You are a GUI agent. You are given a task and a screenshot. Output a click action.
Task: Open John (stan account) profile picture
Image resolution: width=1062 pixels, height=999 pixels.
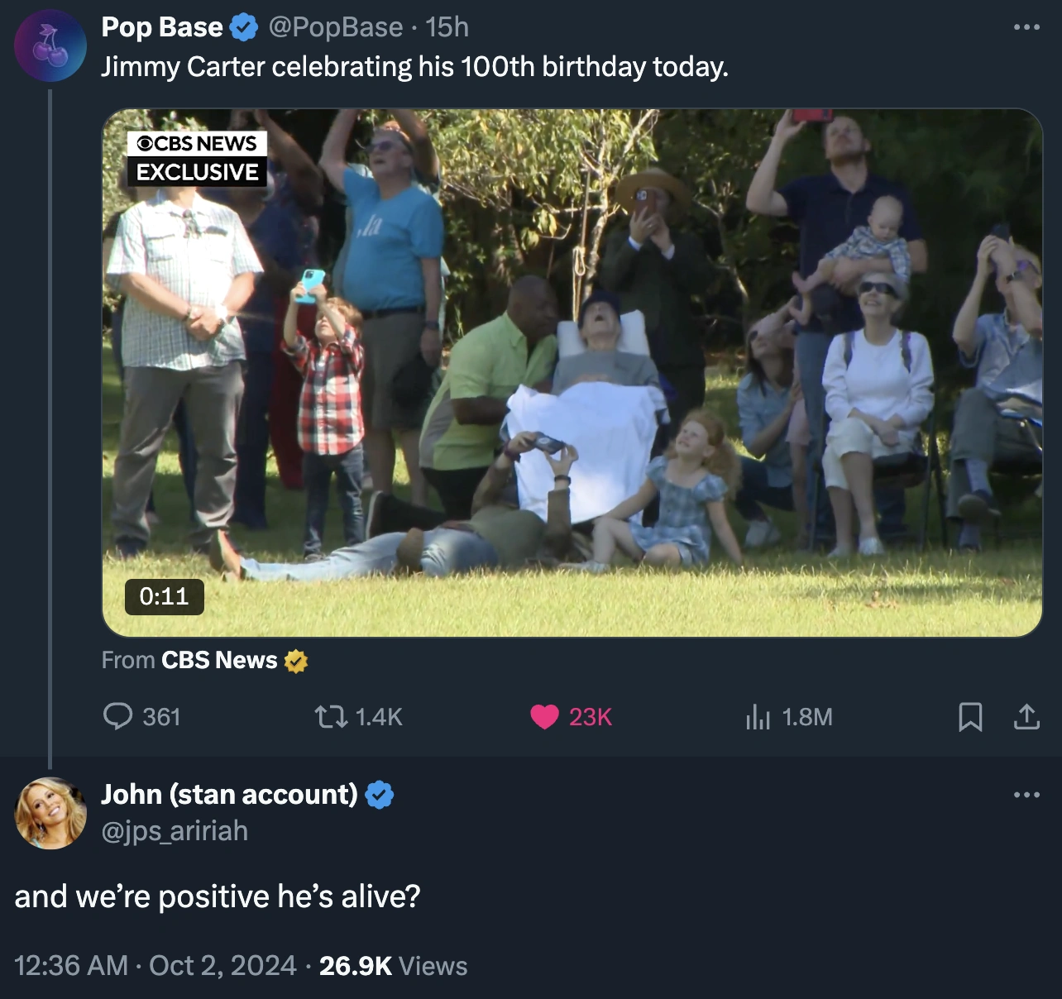[50, 813]
